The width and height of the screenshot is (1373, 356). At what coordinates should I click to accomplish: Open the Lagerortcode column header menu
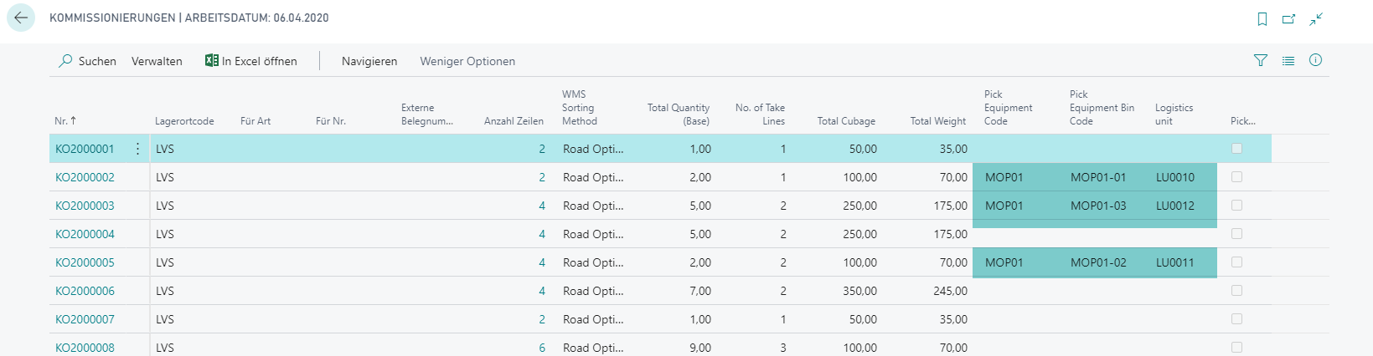184,121
